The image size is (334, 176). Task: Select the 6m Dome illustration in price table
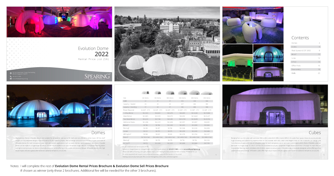pyautogui.click(x=145, y=93)
